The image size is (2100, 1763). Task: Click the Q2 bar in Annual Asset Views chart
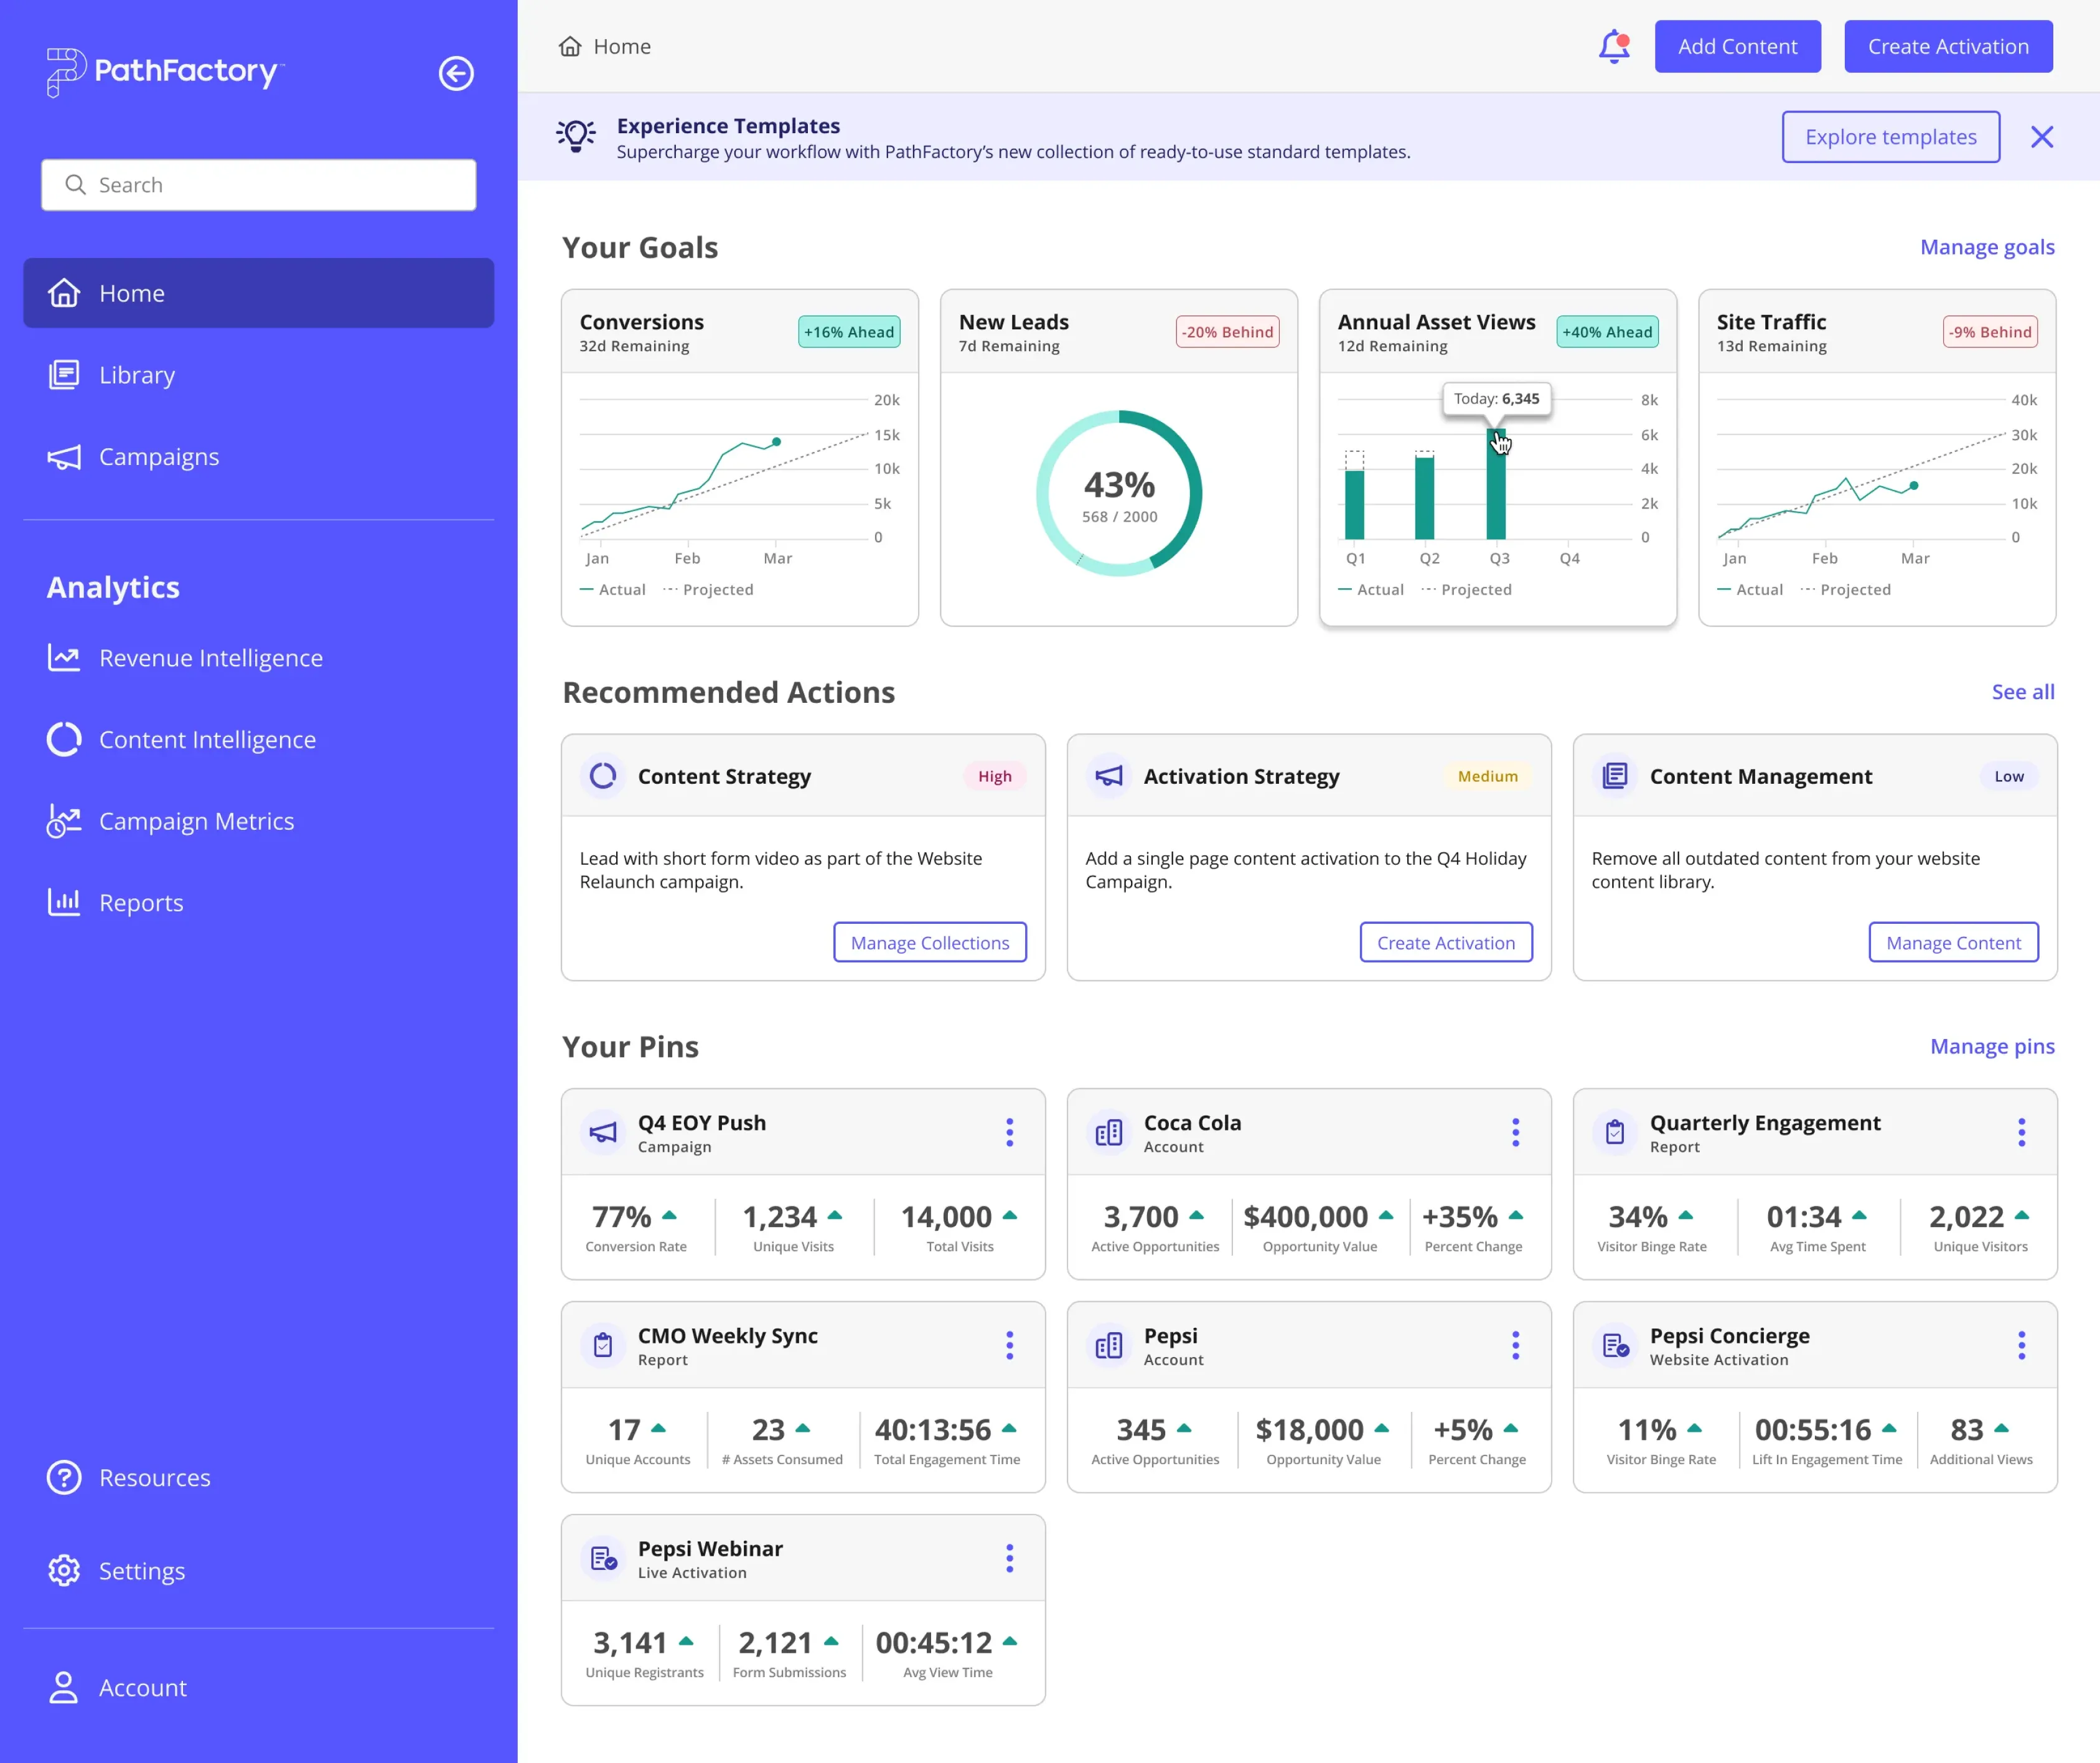click(x=1424, y=497)
